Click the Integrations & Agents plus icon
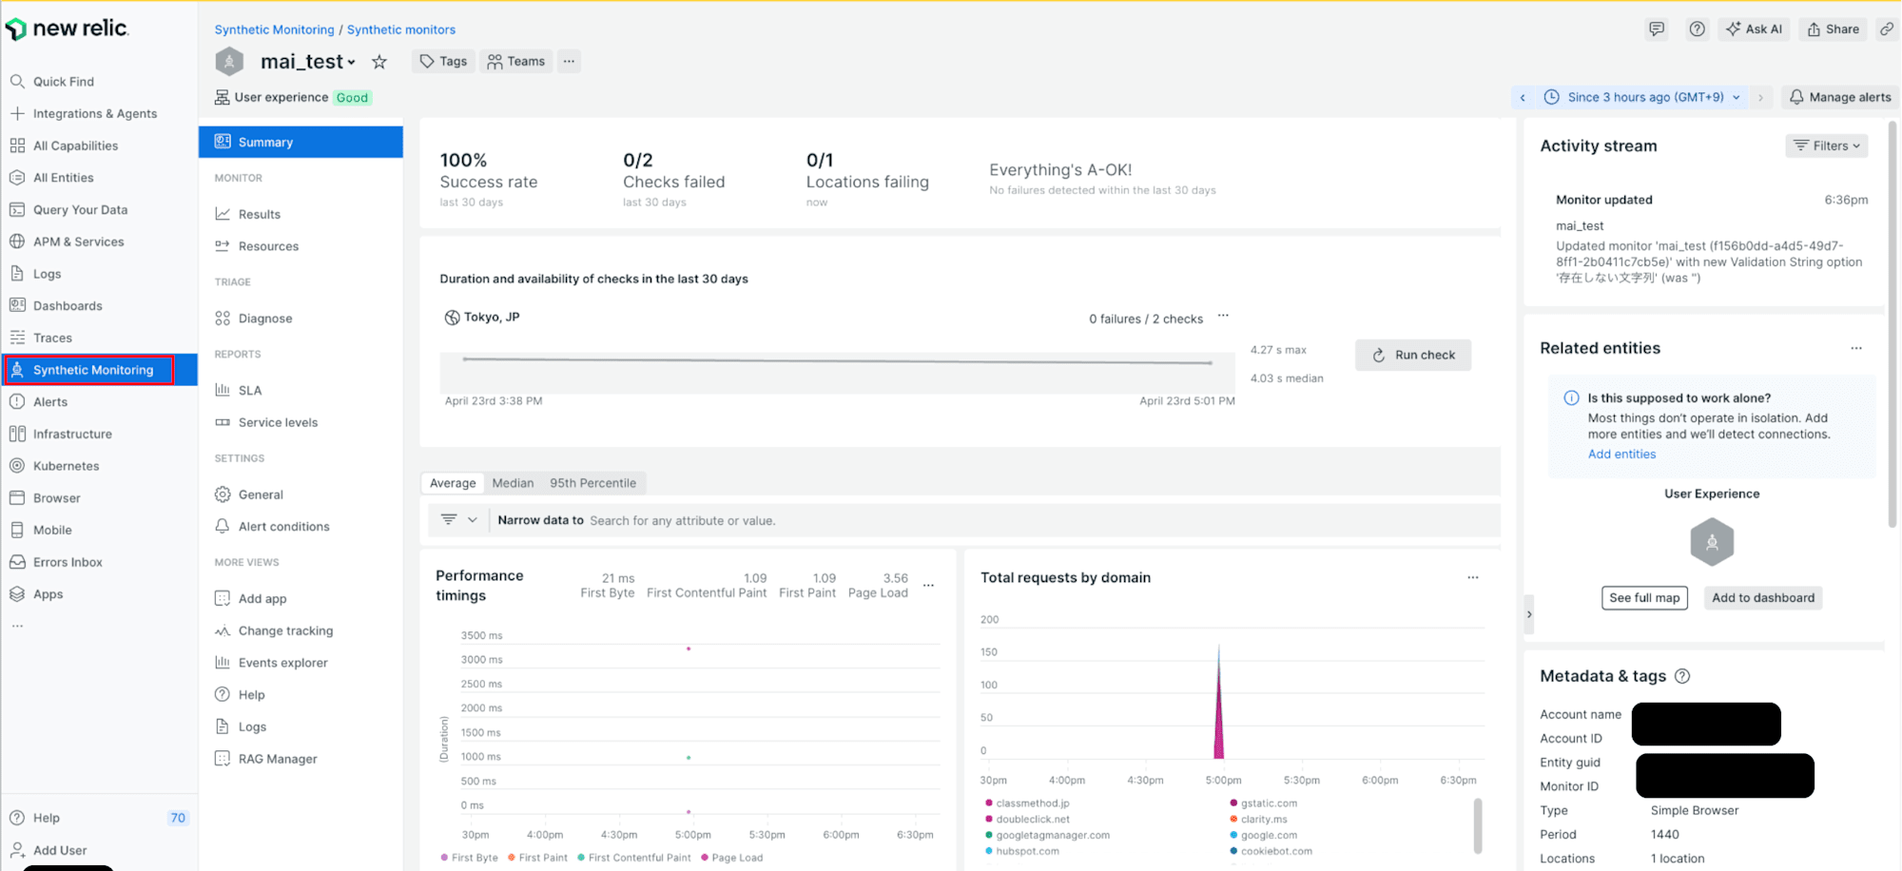The width and height of the screenshot is (1902, 871). (17, 113)
